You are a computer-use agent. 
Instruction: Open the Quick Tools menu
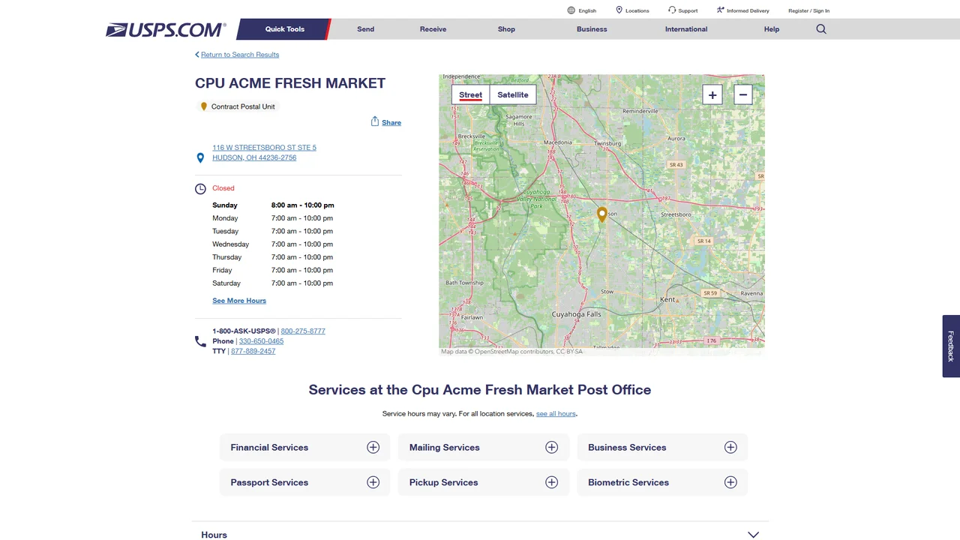pos(284,29)
